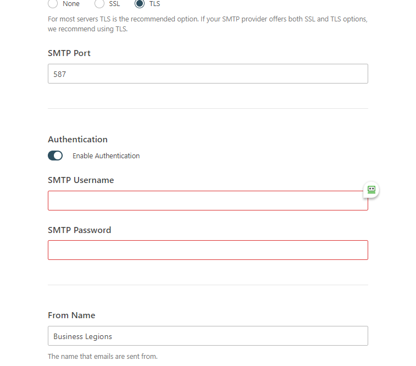
Task: Click the Authentication section heading
Action: click(x=77, y=140)
